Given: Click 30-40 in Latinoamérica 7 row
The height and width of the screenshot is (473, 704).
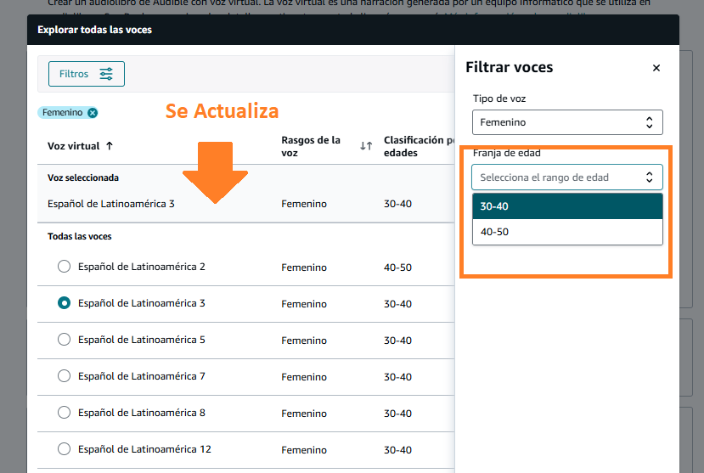Looking at the screenshot, I should (397, 377).
